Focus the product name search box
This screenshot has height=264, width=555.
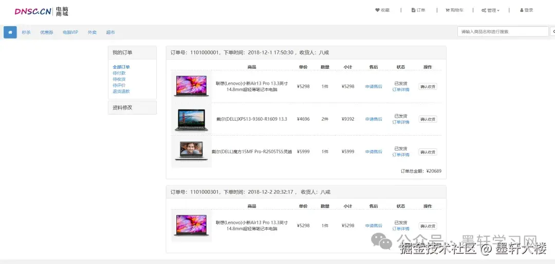503,31
